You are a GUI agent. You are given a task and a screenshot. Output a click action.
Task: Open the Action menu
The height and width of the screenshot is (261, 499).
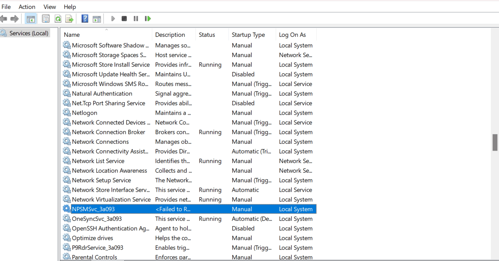click(x=27, y=6)
